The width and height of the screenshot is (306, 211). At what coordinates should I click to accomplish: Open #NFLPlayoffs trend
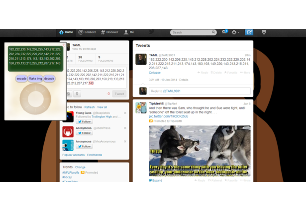[x=71, y=173]
